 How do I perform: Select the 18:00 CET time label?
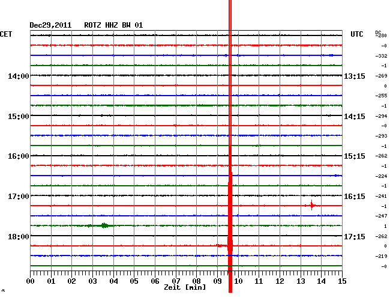pyautogui.click(x=19, y=236)
